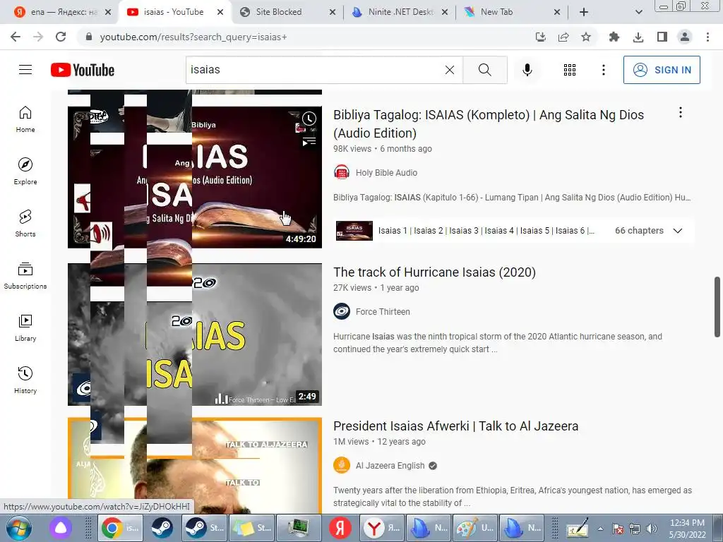Screen dimensions: 723x542
Task: Add Bibliya video to Watch later
Action: coord(309,119)
